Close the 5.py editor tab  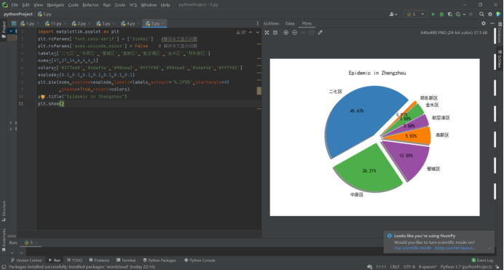pyautogui.click(x=163, y=23)
